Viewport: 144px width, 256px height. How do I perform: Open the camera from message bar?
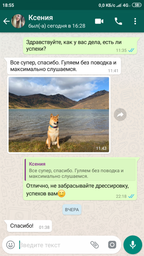click(x=112, y=245)
